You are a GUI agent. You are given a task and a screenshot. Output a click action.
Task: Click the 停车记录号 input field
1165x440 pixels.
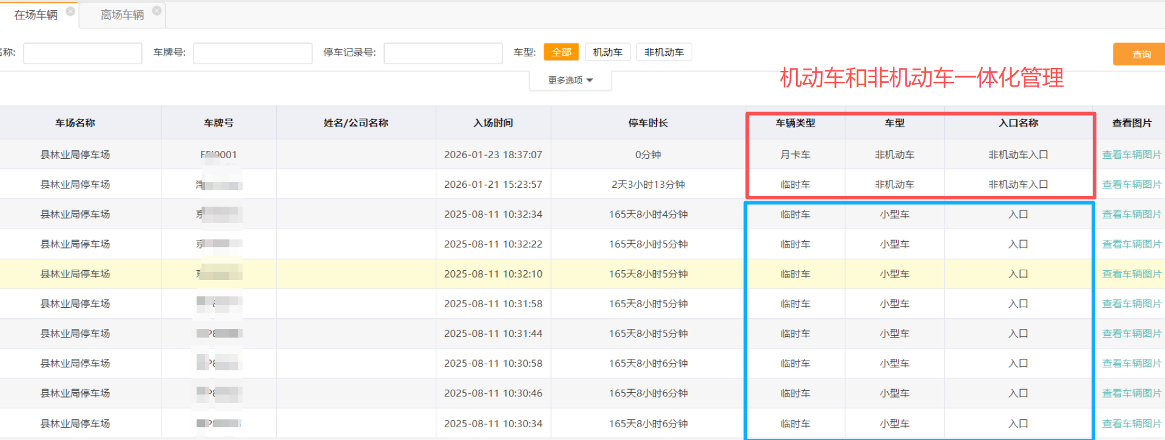[442, 53]
